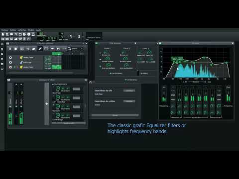This screenshot has width=239, height=179.
Task: Click the add effect button below effects chain
Action: (69, 123)
